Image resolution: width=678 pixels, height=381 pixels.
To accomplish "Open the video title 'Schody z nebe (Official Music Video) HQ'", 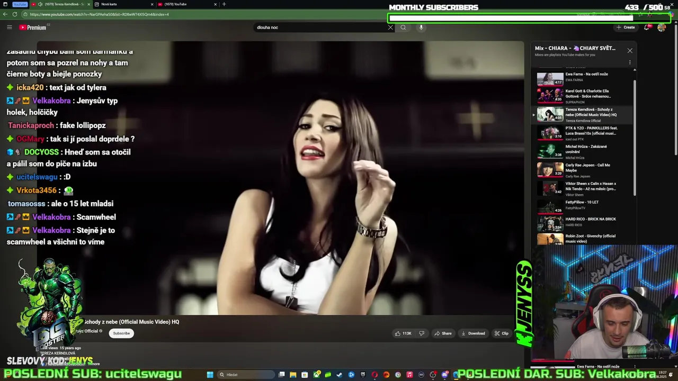I will (x=131, y=322).
